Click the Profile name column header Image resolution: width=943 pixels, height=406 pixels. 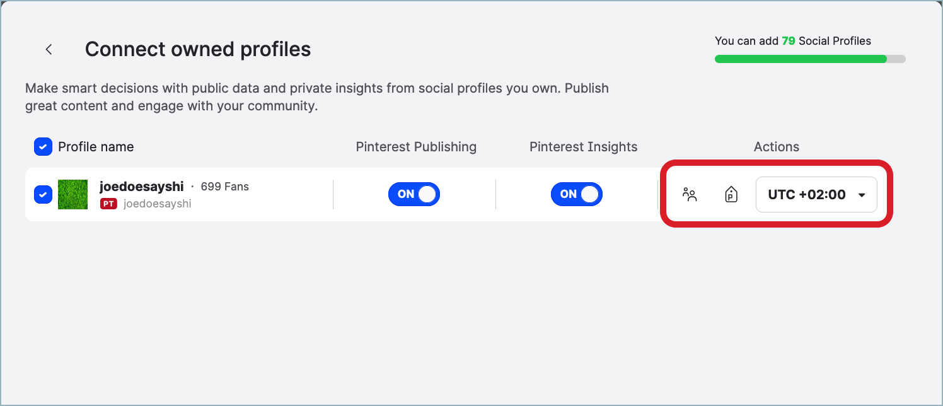tap(96, 147)
